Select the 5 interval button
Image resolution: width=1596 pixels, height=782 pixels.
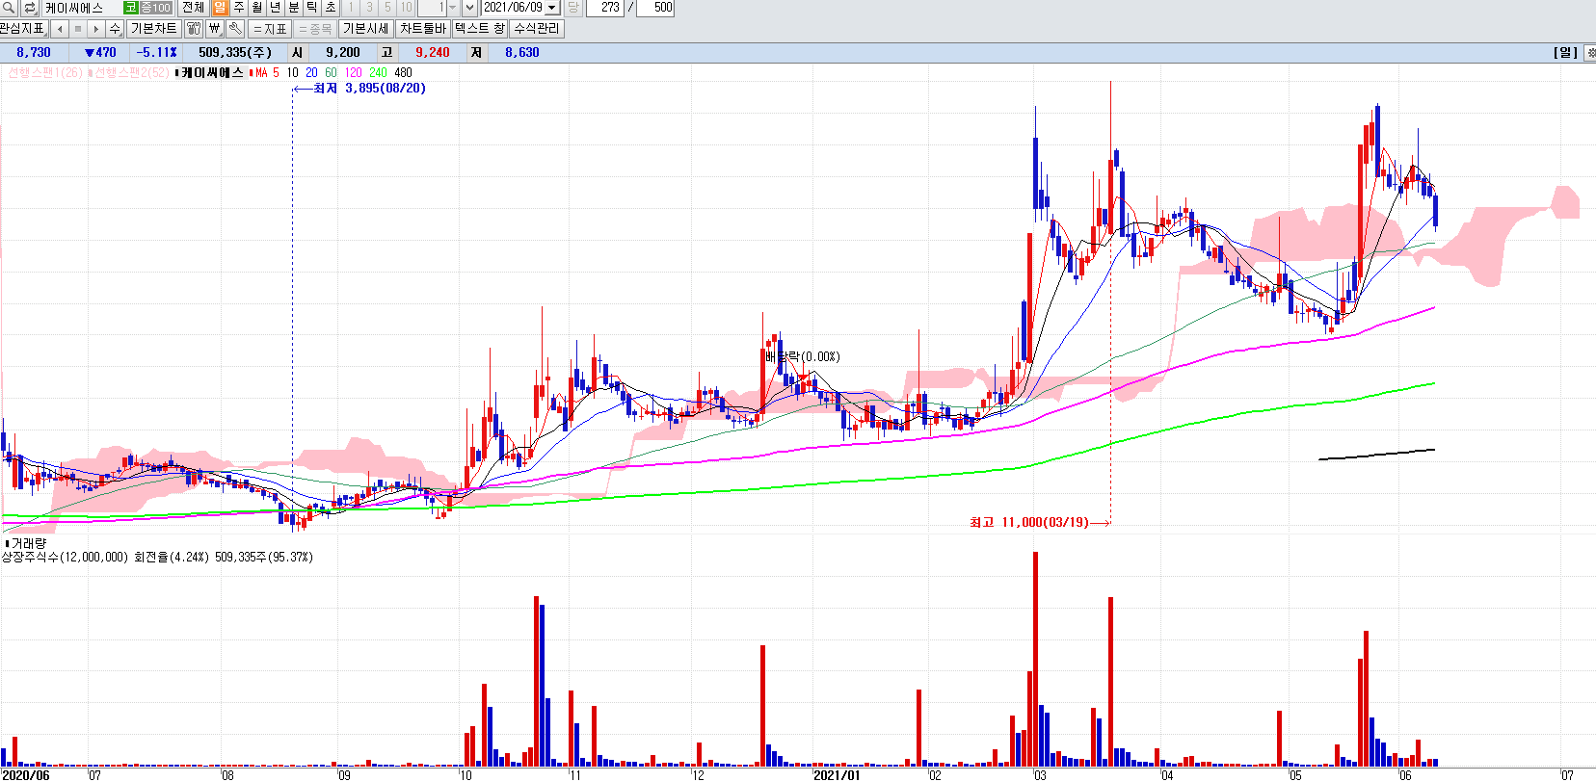click(x=387, y=8)
